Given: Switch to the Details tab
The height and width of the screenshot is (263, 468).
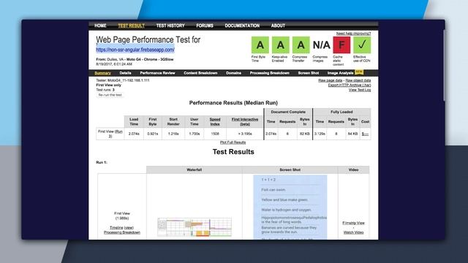Looking at the screenshot, I should (x=125, y=73).
